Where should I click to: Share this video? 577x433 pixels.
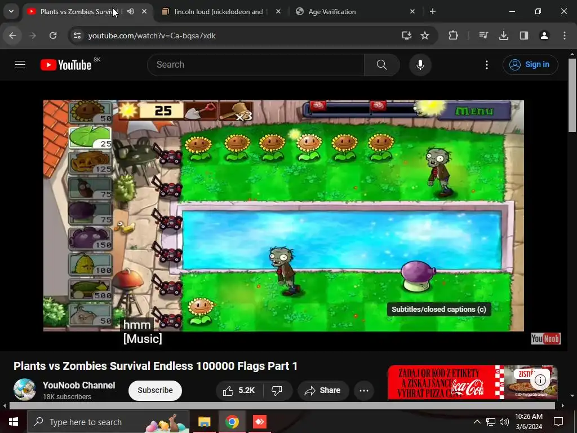[323, 390]
